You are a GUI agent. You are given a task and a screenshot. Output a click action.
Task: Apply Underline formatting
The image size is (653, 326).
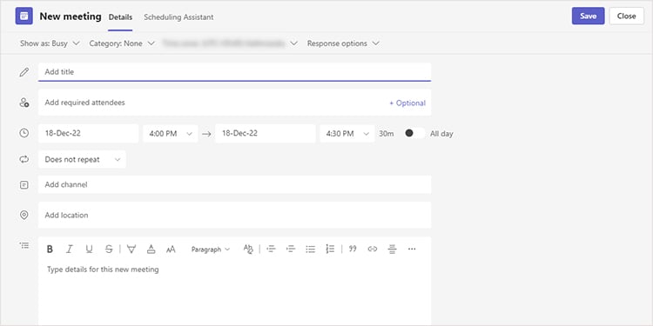[x=89, y=249]
